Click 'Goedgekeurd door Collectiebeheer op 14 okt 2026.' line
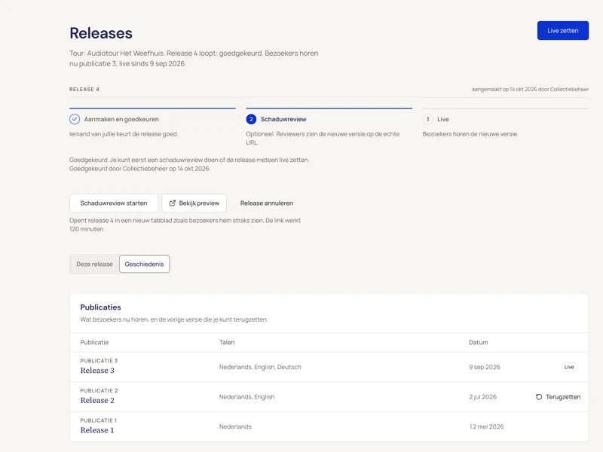This screenshot has width=603, height=452. 140,169
